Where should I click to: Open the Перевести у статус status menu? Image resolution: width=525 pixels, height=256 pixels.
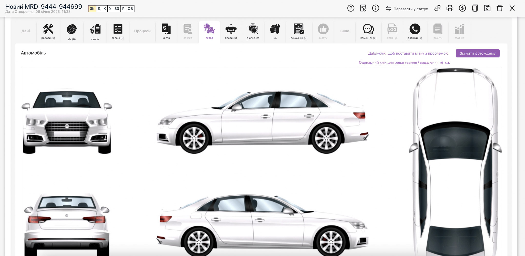[407, 9]
